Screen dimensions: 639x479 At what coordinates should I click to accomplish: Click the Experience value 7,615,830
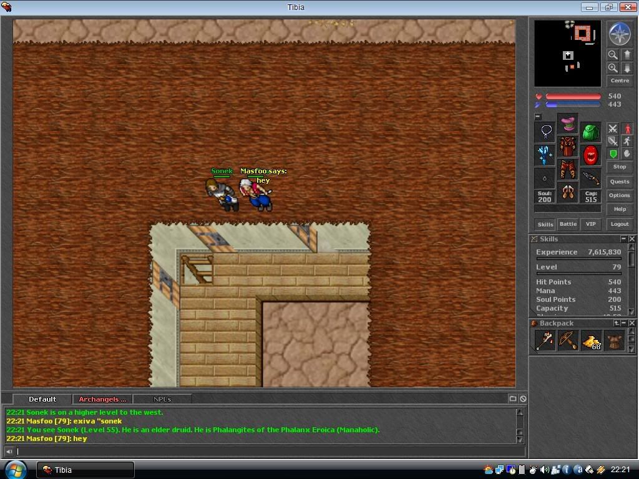click(x=604, y=252)
